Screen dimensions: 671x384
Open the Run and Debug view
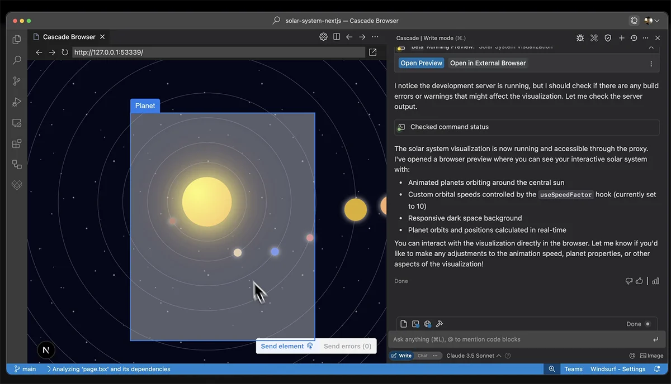click(x=17, y=102)
